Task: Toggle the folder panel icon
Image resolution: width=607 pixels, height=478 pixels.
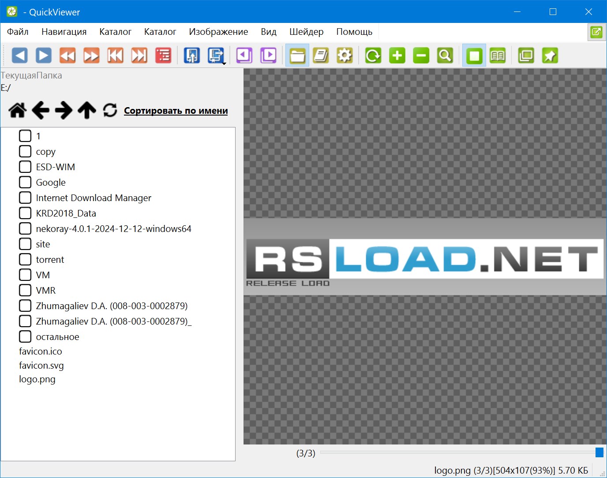Action: [297, 56]
